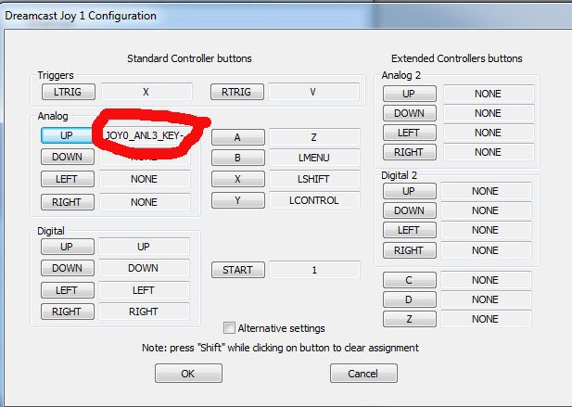The height and width of the screenshot is (407, 572).
Task: Click the Digital RIGHT button
Action: (x=68, y=312)
